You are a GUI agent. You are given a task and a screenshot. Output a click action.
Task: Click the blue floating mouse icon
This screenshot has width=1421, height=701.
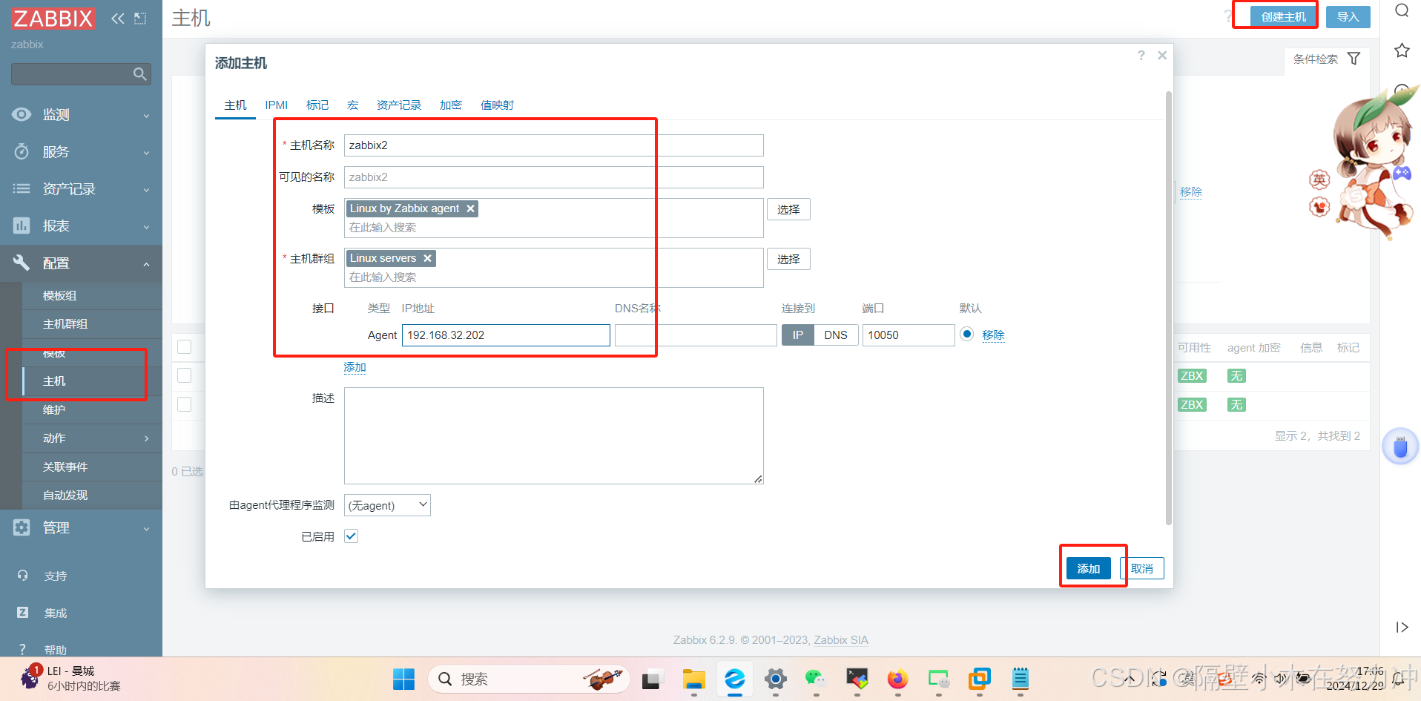(1400, 447)
